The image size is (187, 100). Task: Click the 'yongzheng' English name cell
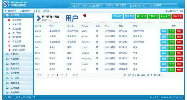[x=86, y=59]
